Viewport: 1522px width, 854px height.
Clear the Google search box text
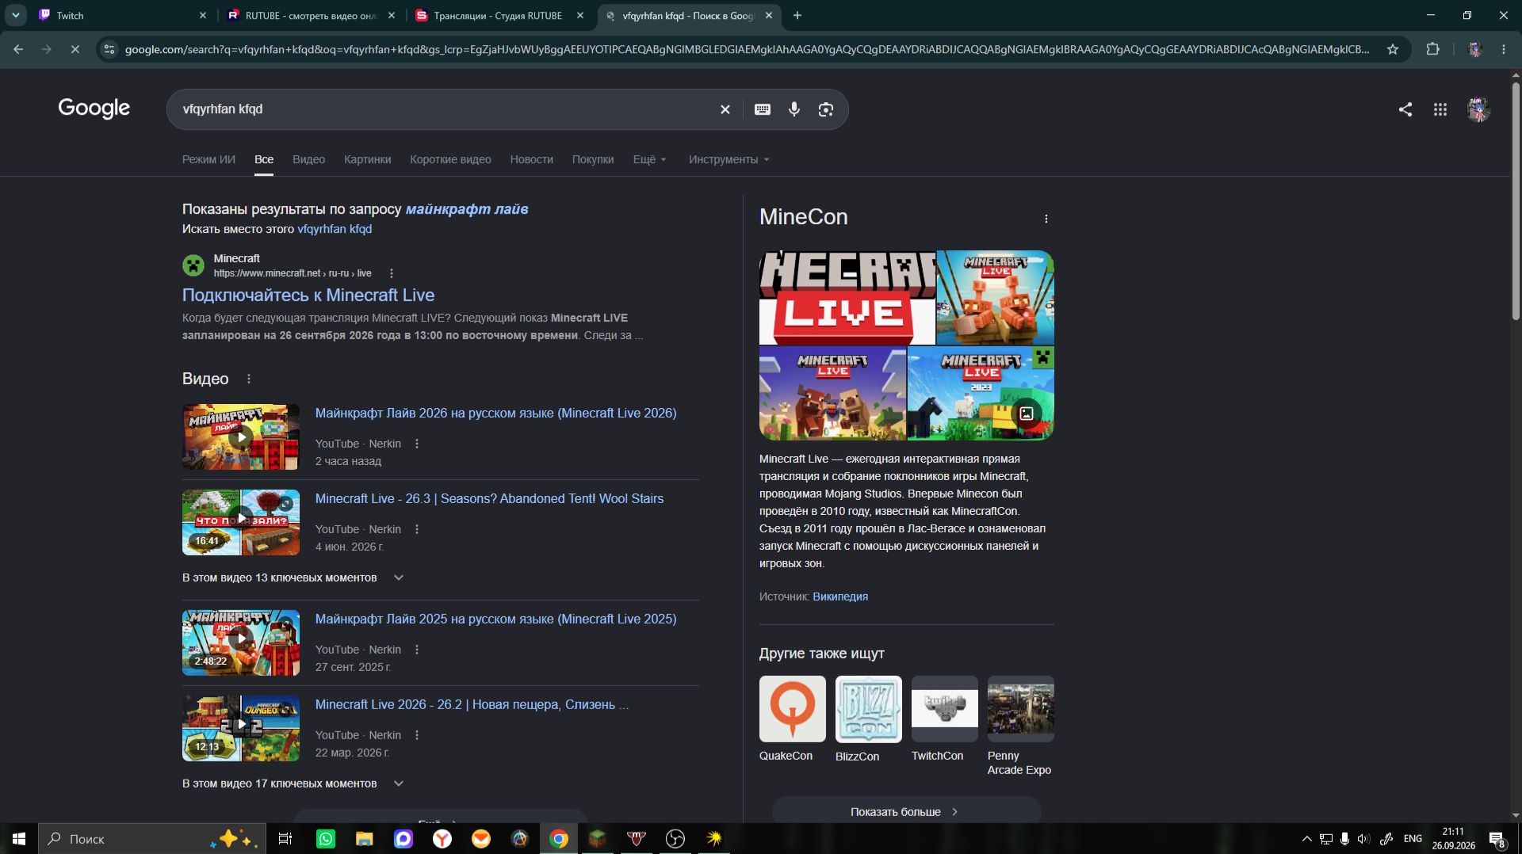tap(725, 109)
